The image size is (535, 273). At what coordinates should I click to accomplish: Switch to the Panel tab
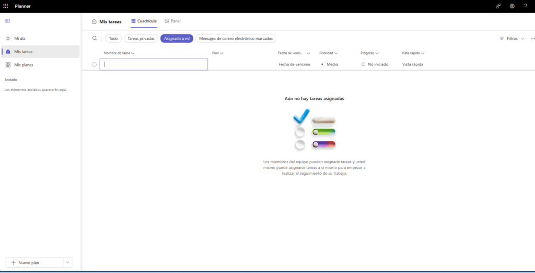point(172,21)
